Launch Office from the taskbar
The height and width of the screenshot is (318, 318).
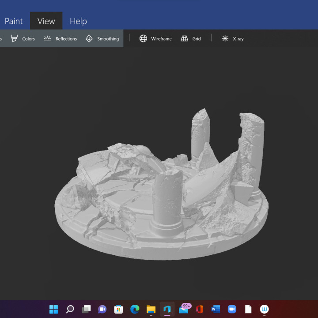(x=200, y=309)
